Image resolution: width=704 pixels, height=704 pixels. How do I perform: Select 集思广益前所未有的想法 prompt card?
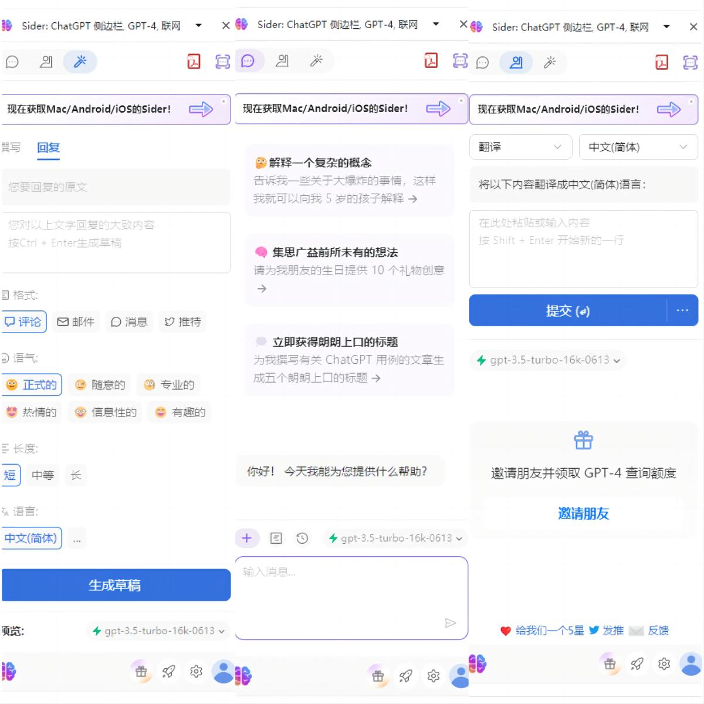pyautogui.click(x=350, y=270)
